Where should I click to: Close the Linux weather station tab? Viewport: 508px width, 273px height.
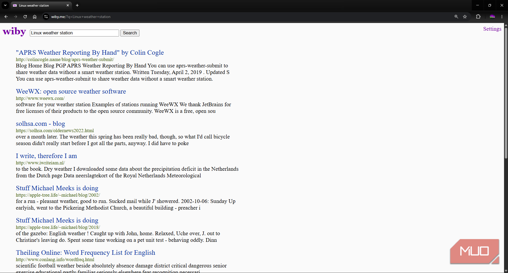click(x=68, y=5)
